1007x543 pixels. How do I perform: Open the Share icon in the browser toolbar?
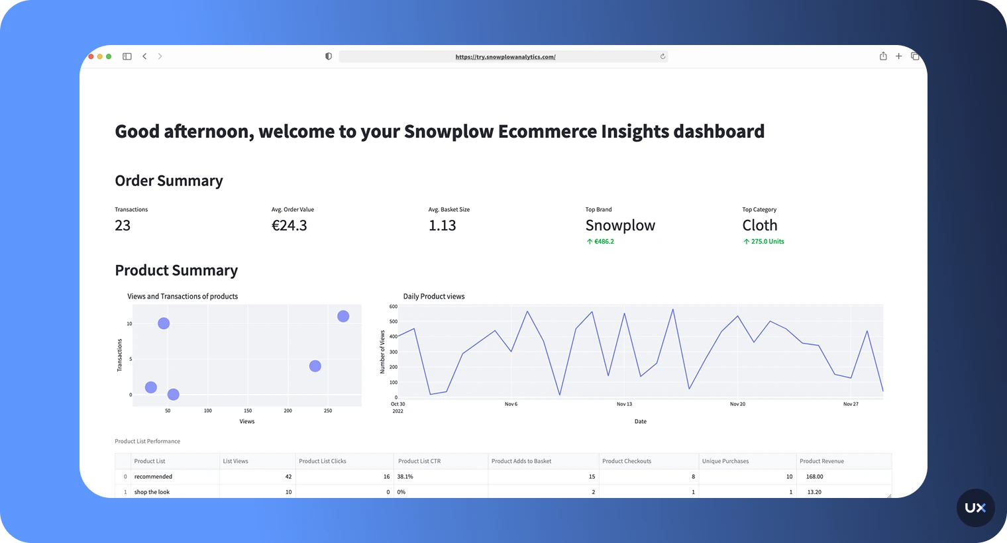[x=883, y=56]
